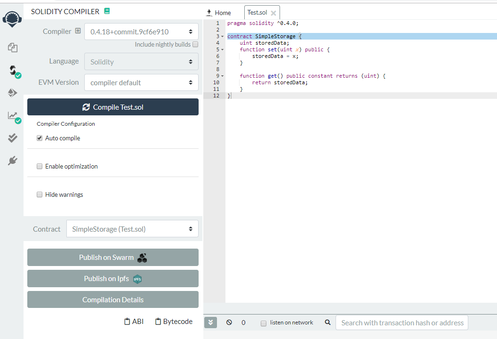Toggle listen on network checkbox

[264, 323]
